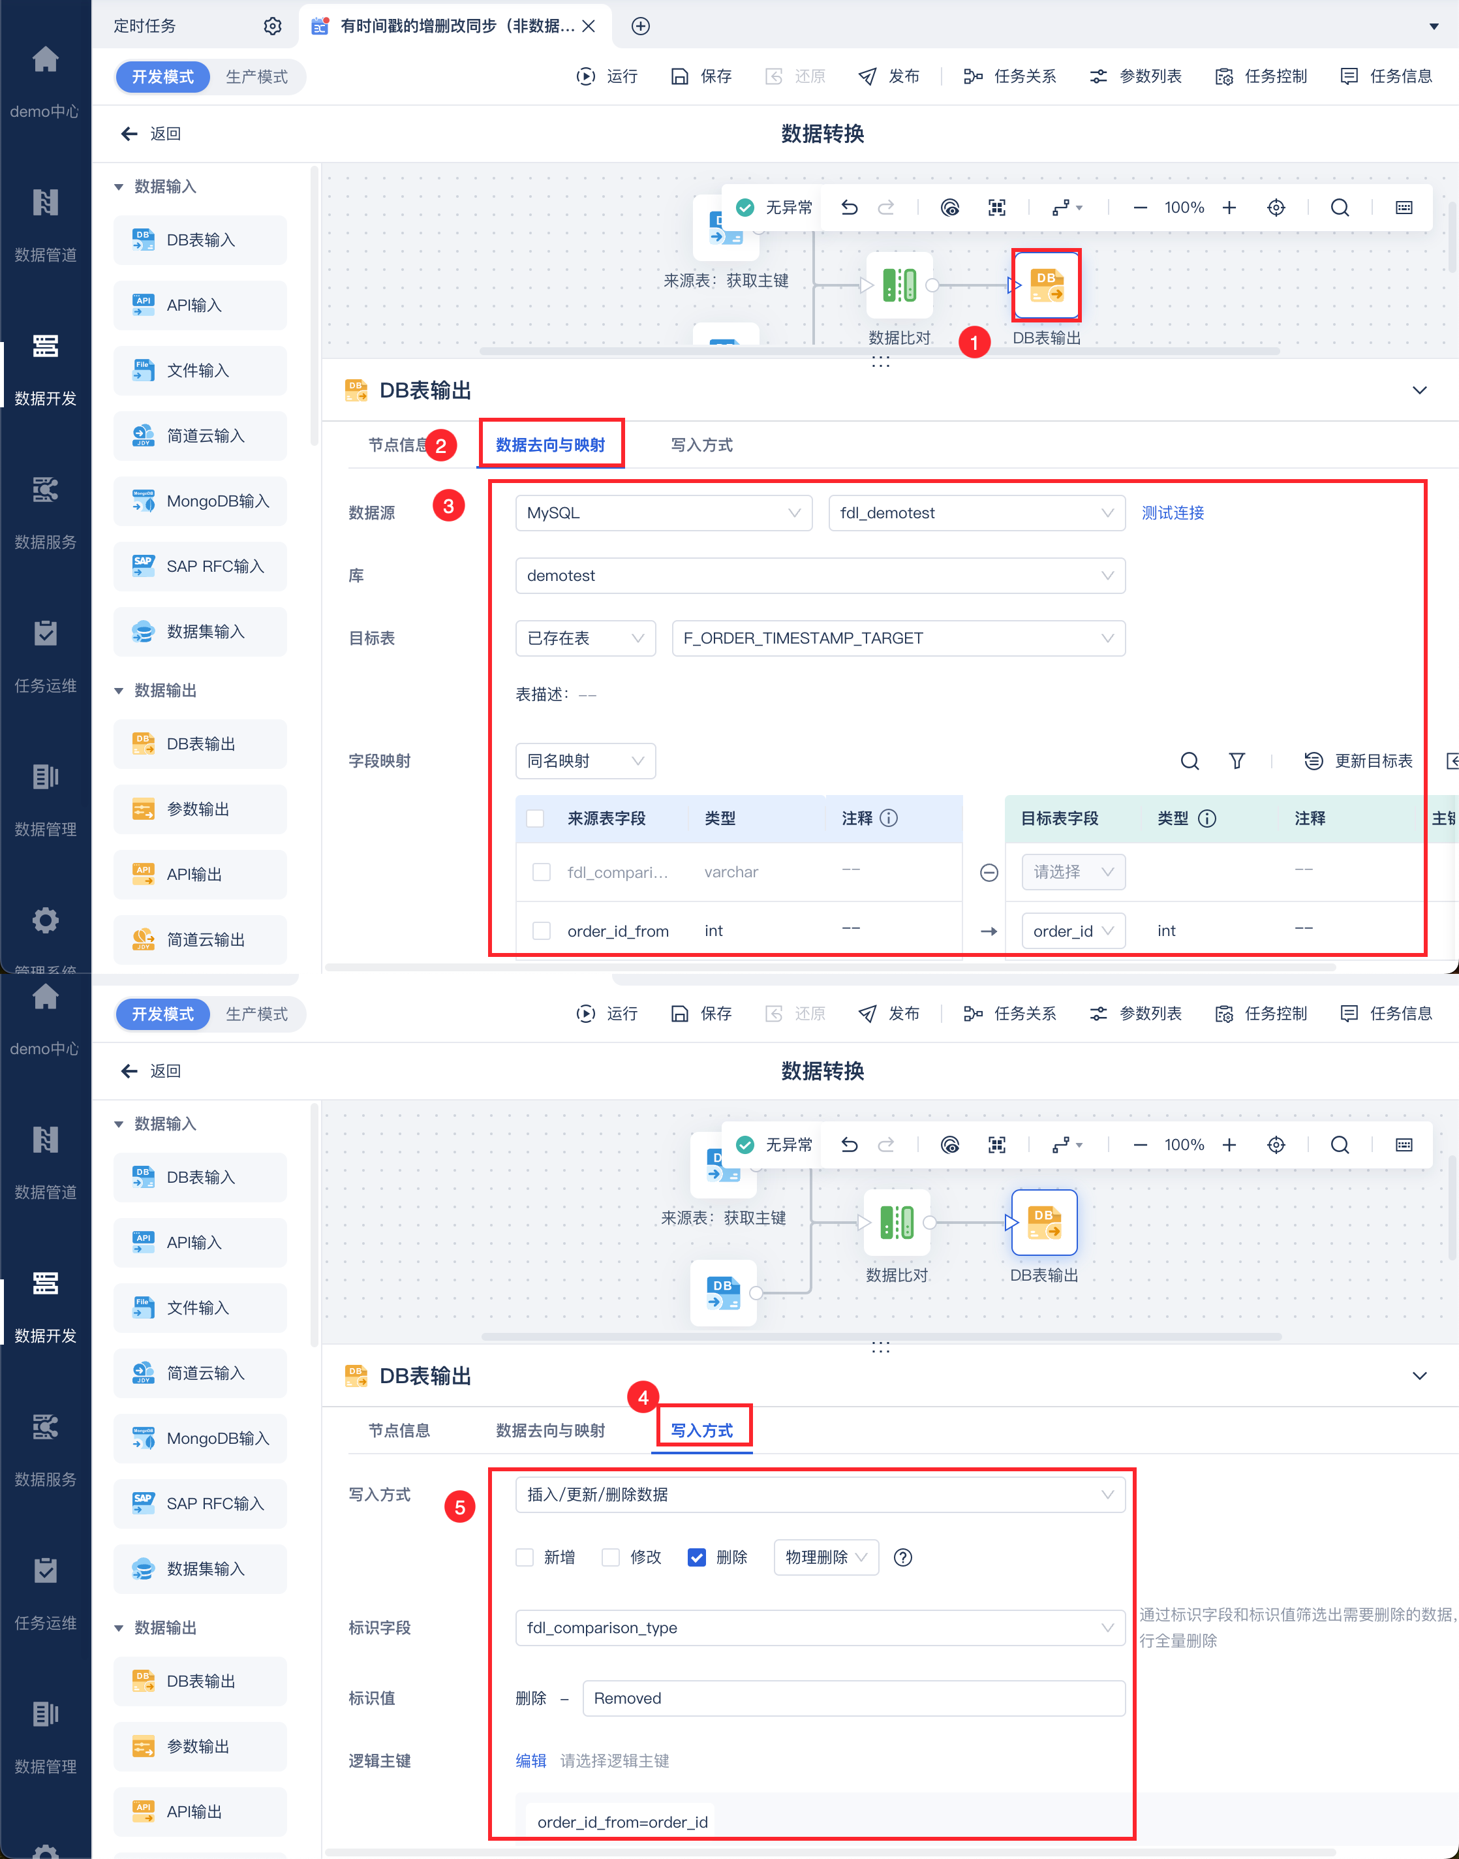1459x1859 pixels.
Task: Add new tab with plus circle icon
Action: [x=640, y=25]
